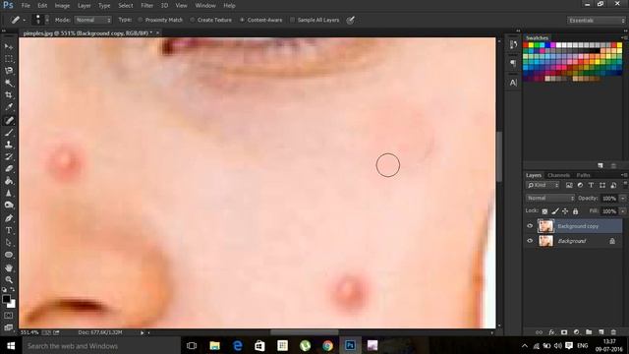Image resolution: width=629 pixels, height=354 pixels.
Task: Select the Dodge tool
Action: (9, 206)
